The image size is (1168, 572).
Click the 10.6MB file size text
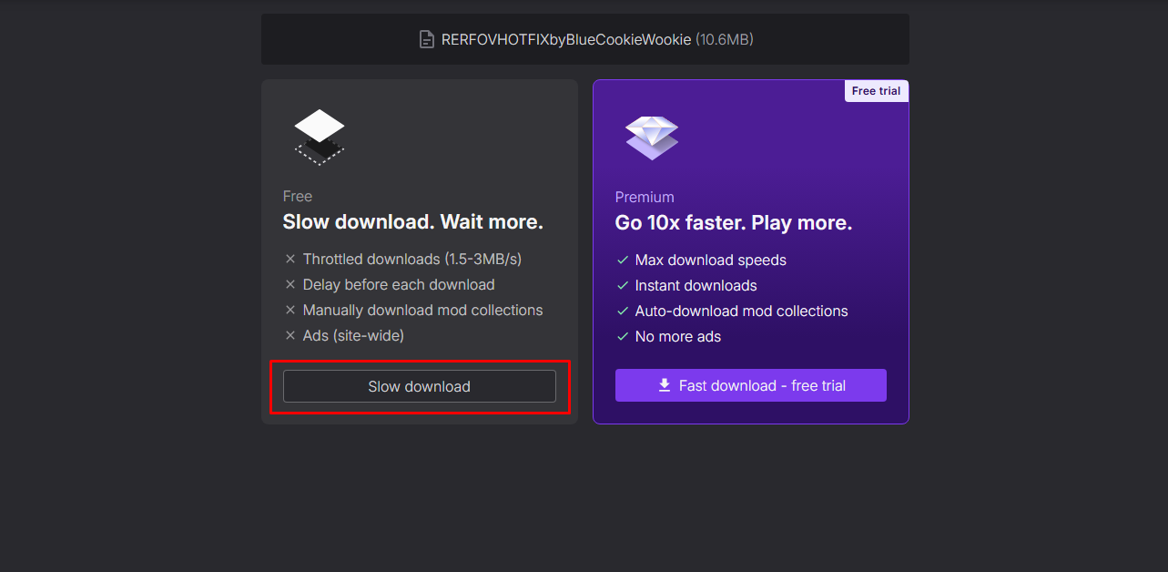[724, 39]
